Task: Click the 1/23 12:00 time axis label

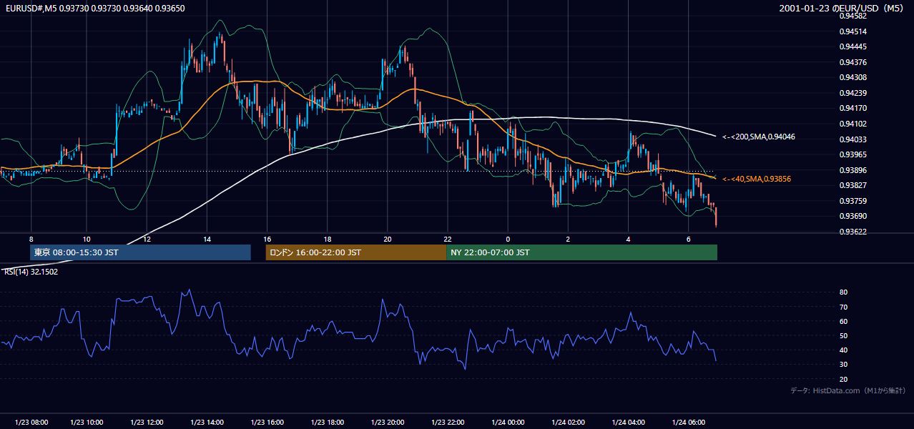Action: [147, 422]
